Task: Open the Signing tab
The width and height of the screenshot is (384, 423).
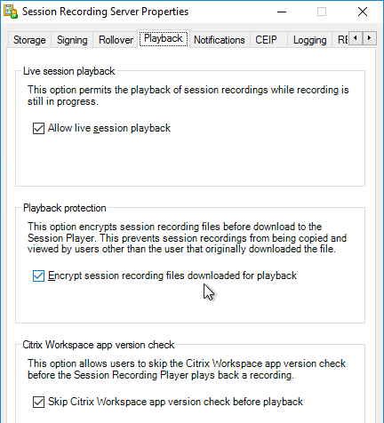Action: pos(72,40)
